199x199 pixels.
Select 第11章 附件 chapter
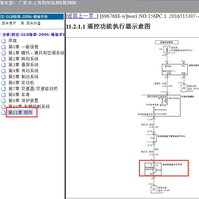tap(21, 112)
